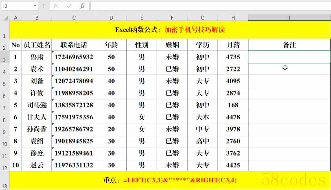Select row 13 header
Screen dimensions: 331x190
(x=5, y=180)
